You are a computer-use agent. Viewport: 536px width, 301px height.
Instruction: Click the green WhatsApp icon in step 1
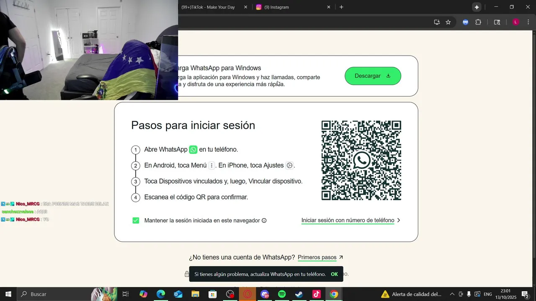click(193, 150)
